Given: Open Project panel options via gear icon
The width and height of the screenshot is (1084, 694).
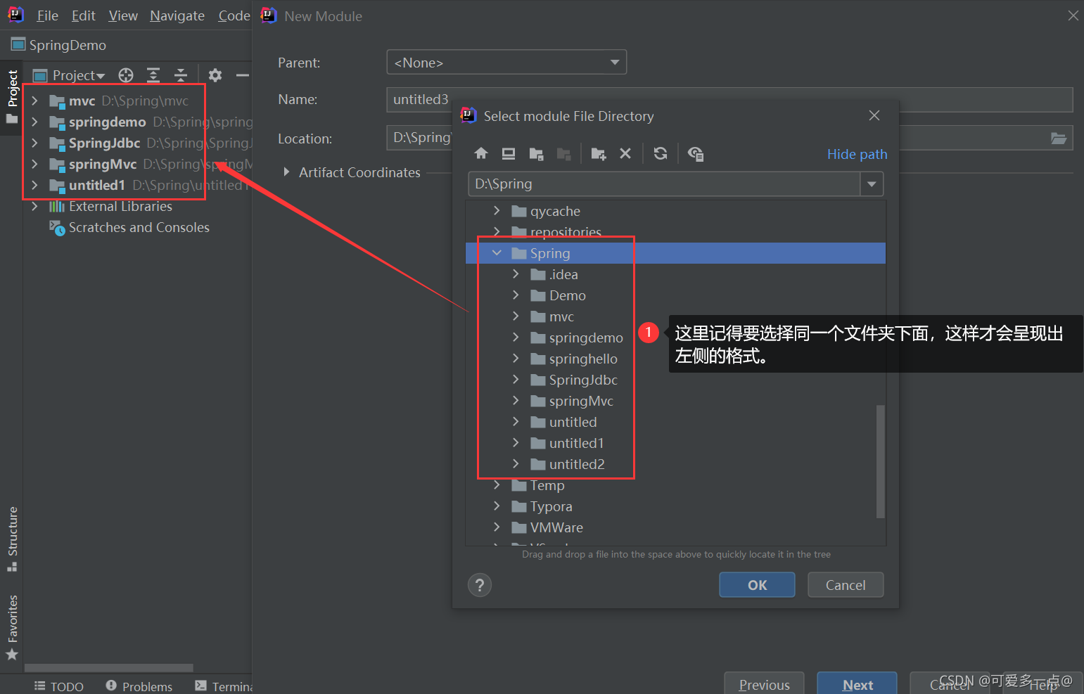Looking at the screenshot, I should [x=215, y=75].
